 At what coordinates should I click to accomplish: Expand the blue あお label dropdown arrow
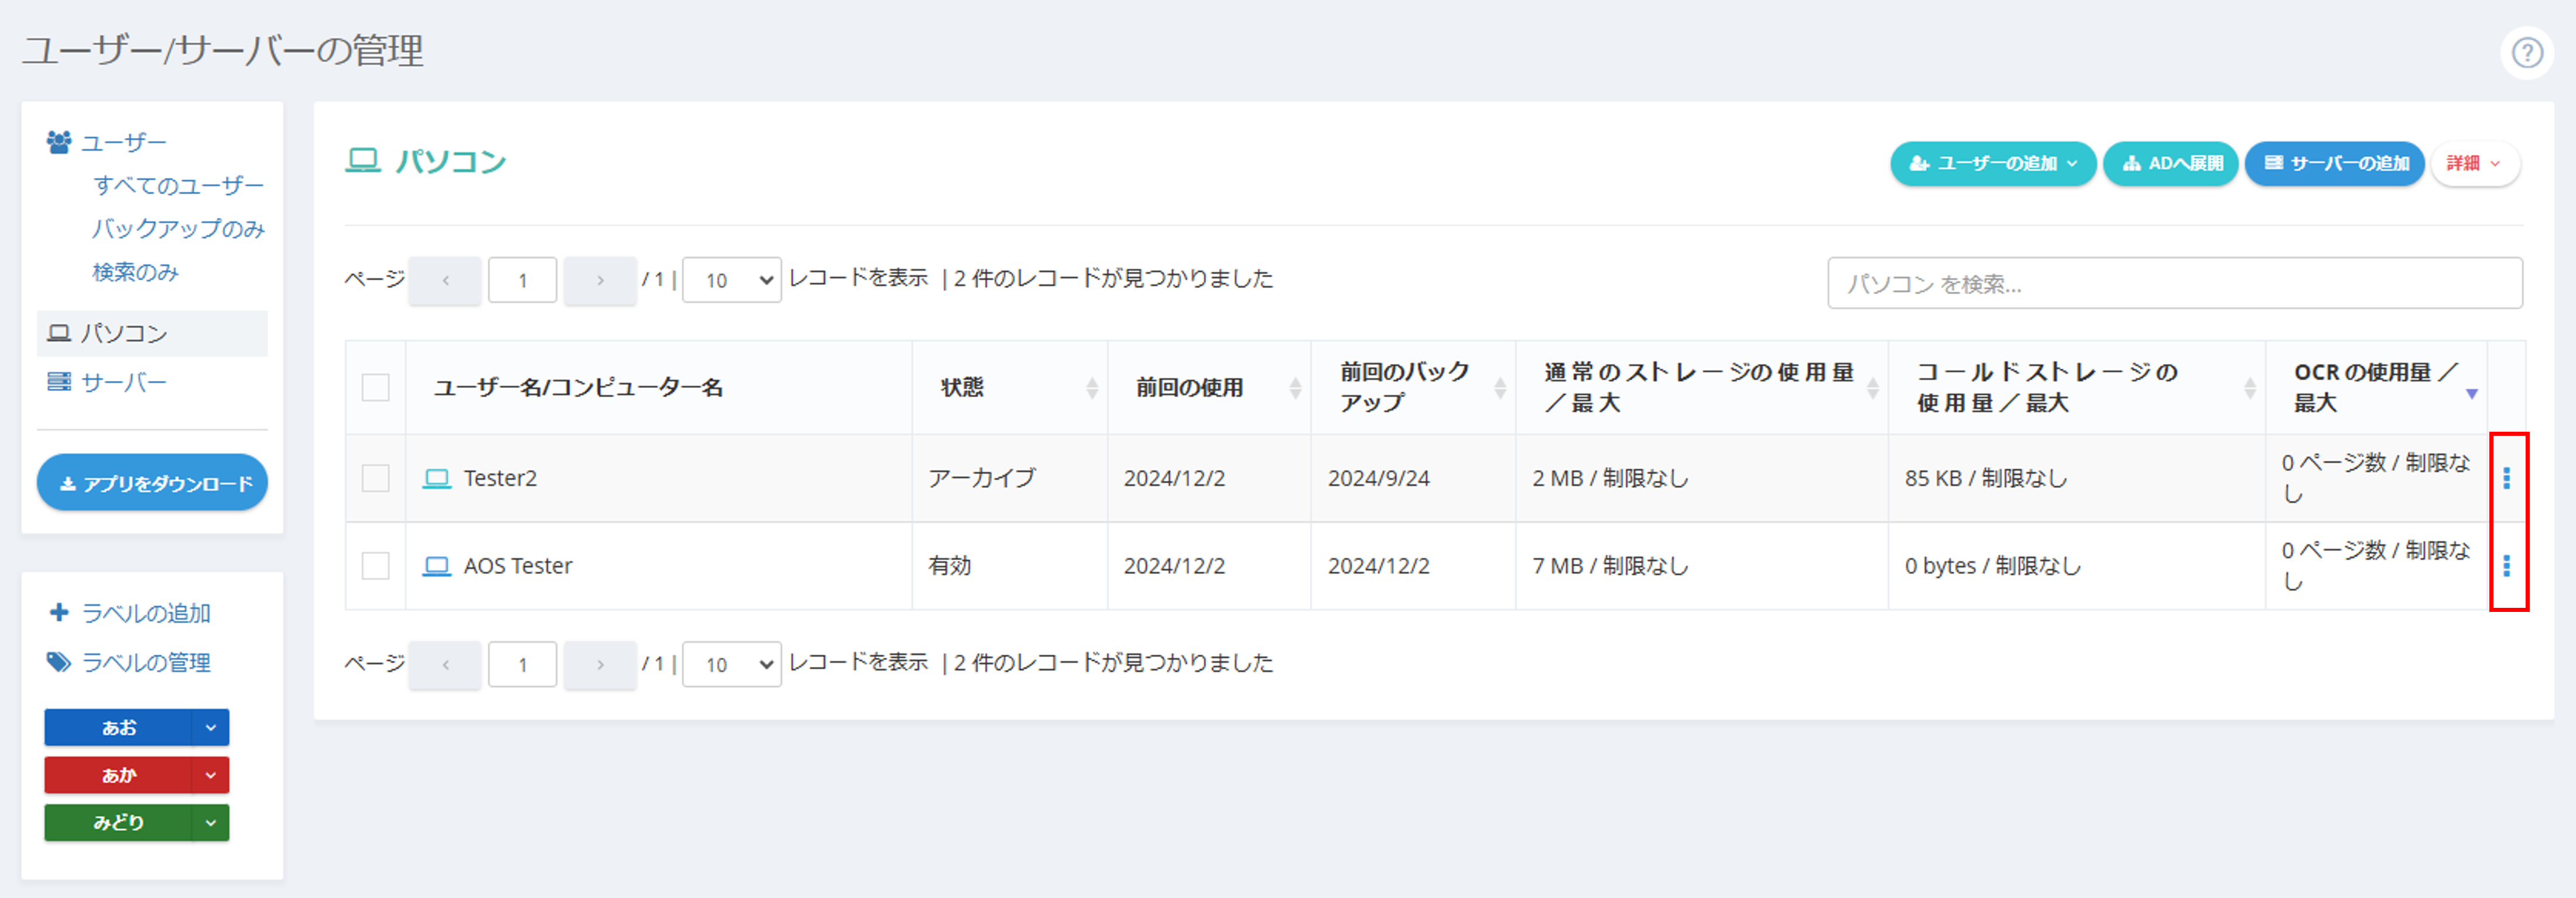(x=210, y=727)
